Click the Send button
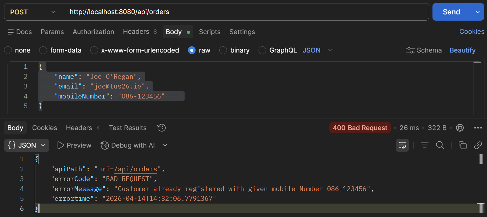487x217 pixels. tap(451, 12)
